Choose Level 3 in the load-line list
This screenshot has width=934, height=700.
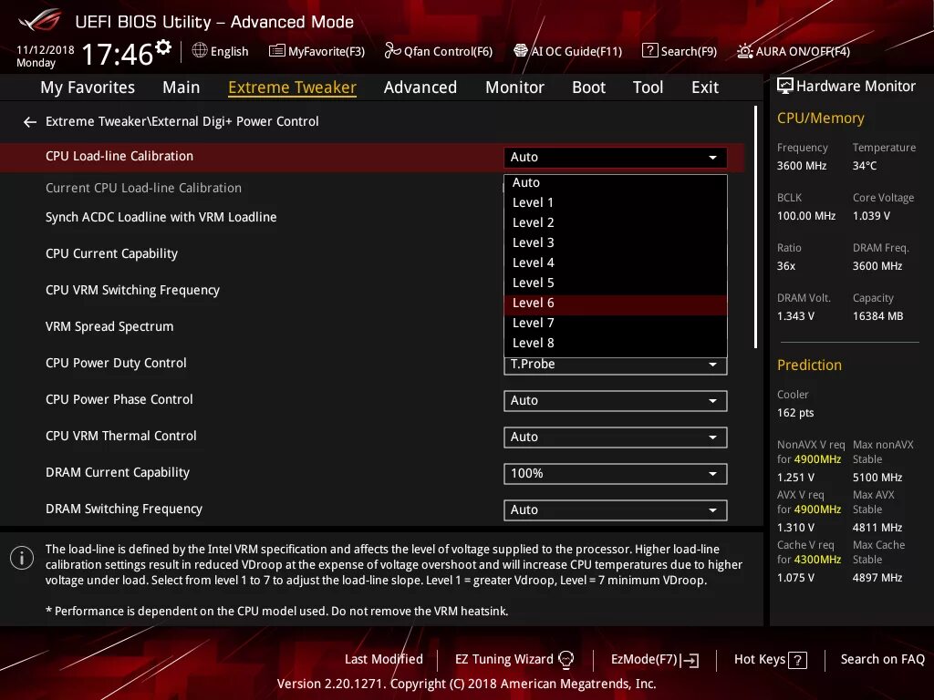pyautogui.click(x=616, y=242)
